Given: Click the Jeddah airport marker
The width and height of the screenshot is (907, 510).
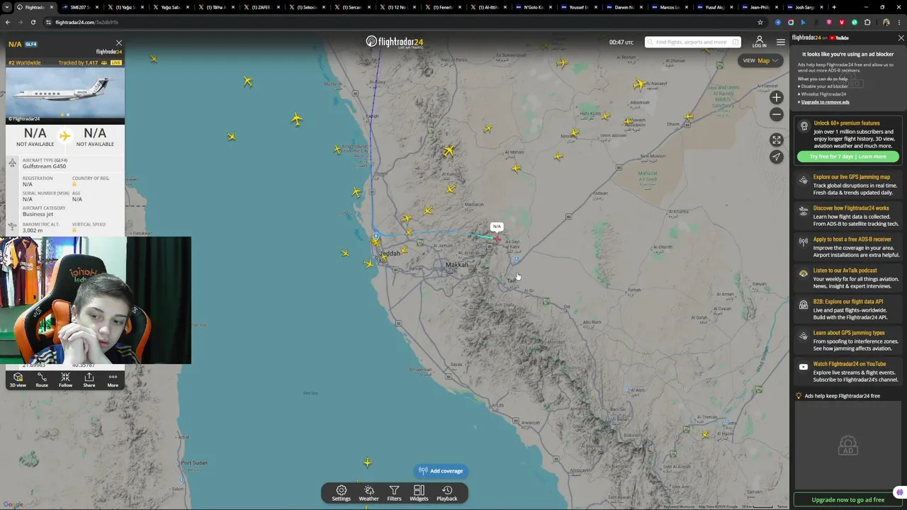Looking at the screenshot, I should click(x=376, y=236).
